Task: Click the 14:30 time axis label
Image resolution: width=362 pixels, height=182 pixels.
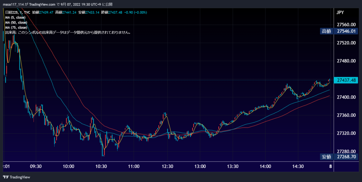Action: click(x=298, y=166)
